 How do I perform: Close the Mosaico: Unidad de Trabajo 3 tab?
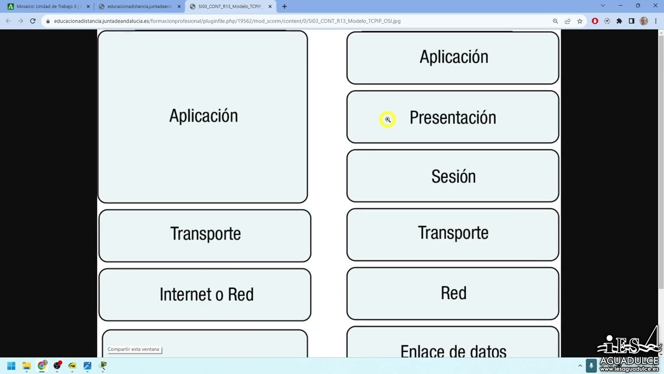[88, 7]
